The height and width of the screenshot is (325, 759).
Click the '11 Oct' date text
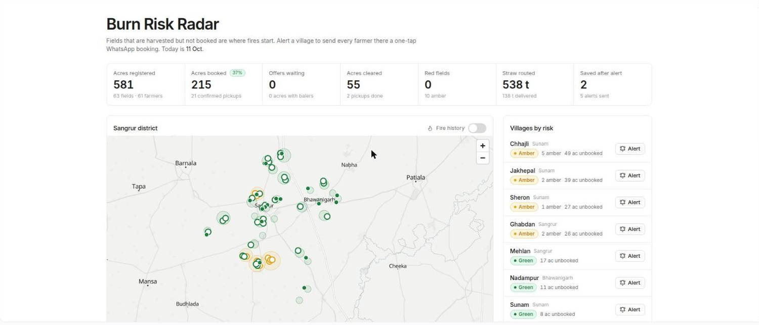[194, 49]
